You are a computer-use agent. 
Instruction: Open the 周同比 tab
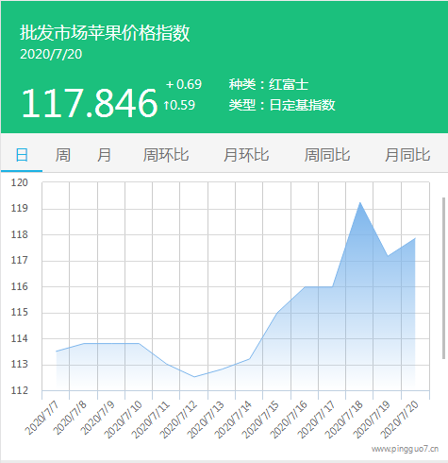pyautogui.click(x=327, y=155)
